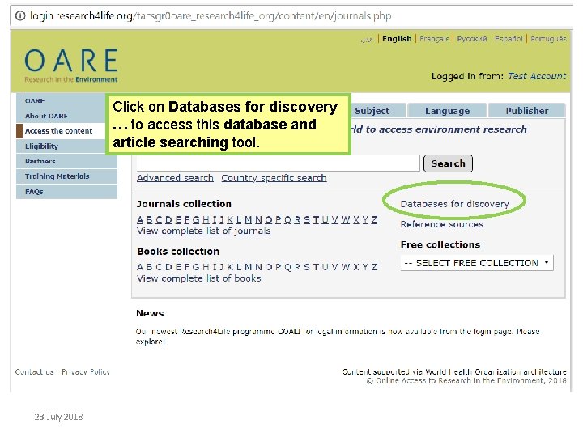Switch site language to Español
Image resolution: width=583 pixels, height=437 pixels.
coord(509,39)
